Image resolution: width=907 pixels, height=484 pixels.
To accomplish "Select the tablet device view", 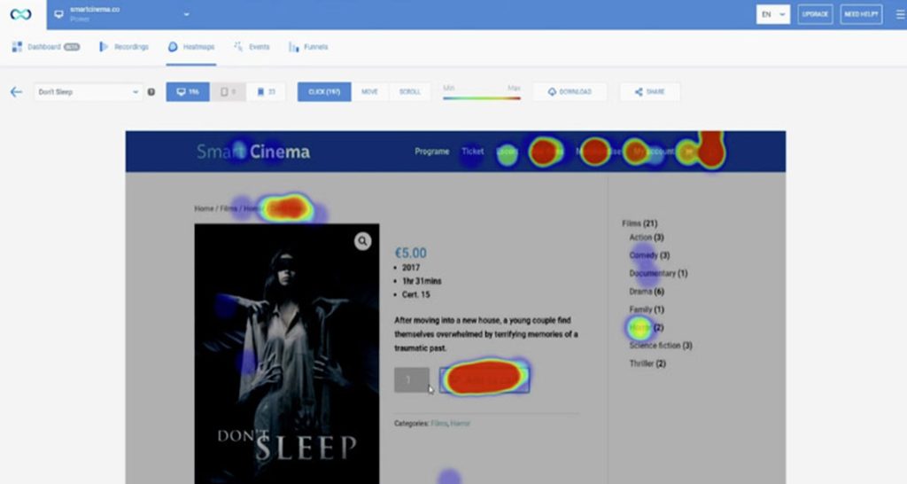I will tap(228, 91).
